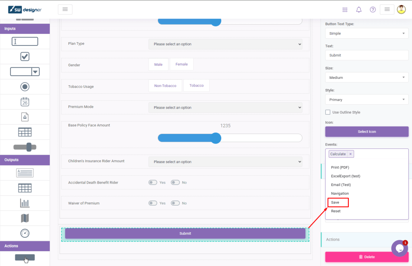Open the Plan Type dropdown
The height and width of the screenshot is (266, 412).
(x=225, y=44)
